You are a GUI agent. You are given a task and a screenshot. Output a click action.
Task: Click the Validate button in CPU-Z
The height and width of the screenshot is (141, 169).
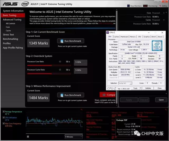coord(148,88)
